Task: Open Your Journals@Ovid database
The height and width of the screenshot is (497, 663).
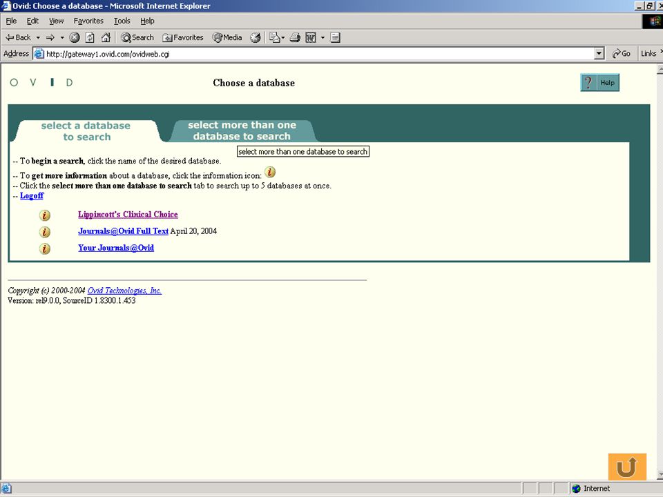Action: (x=116, y=248)
